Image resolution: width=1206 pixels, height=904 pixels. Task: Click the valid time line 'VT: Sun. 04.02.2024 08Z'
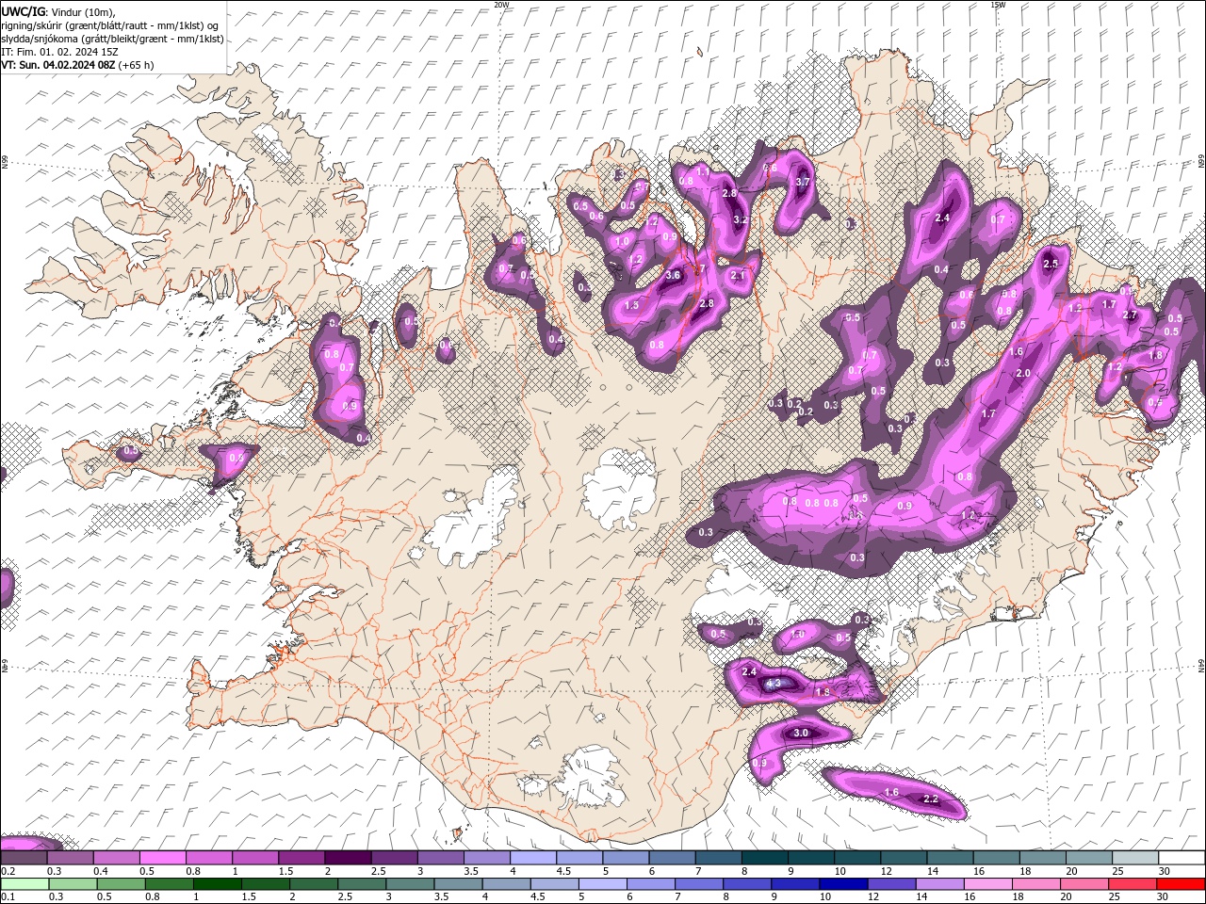pyautogui.click(x=58, y=65)
